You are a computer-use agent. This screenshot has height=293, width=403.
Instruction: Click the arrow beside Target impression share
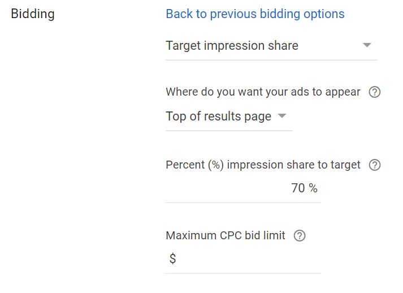pyautogui.click(x=367, y=45)
